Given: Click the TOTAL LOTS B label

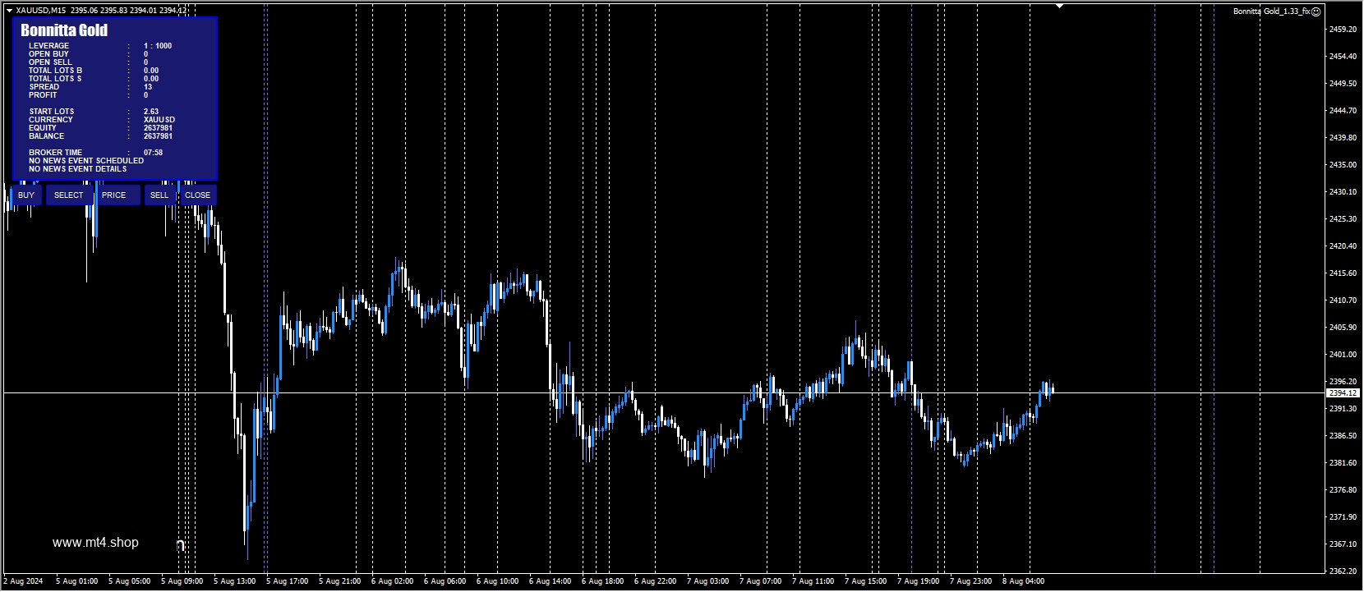Looking at the screenshot, I should pos(55,71).
